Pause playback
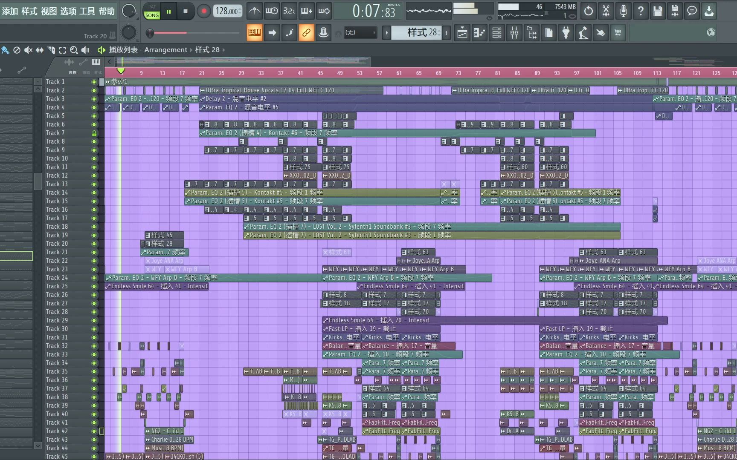The width and height of the screenshot is (737, 460). (x=168, y=11)
